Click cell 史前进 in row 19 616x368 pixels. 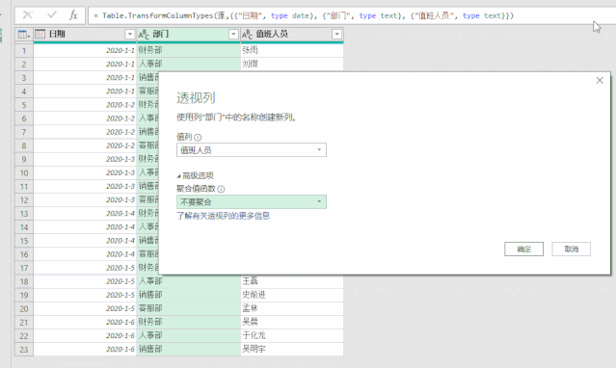coord(292,295)
